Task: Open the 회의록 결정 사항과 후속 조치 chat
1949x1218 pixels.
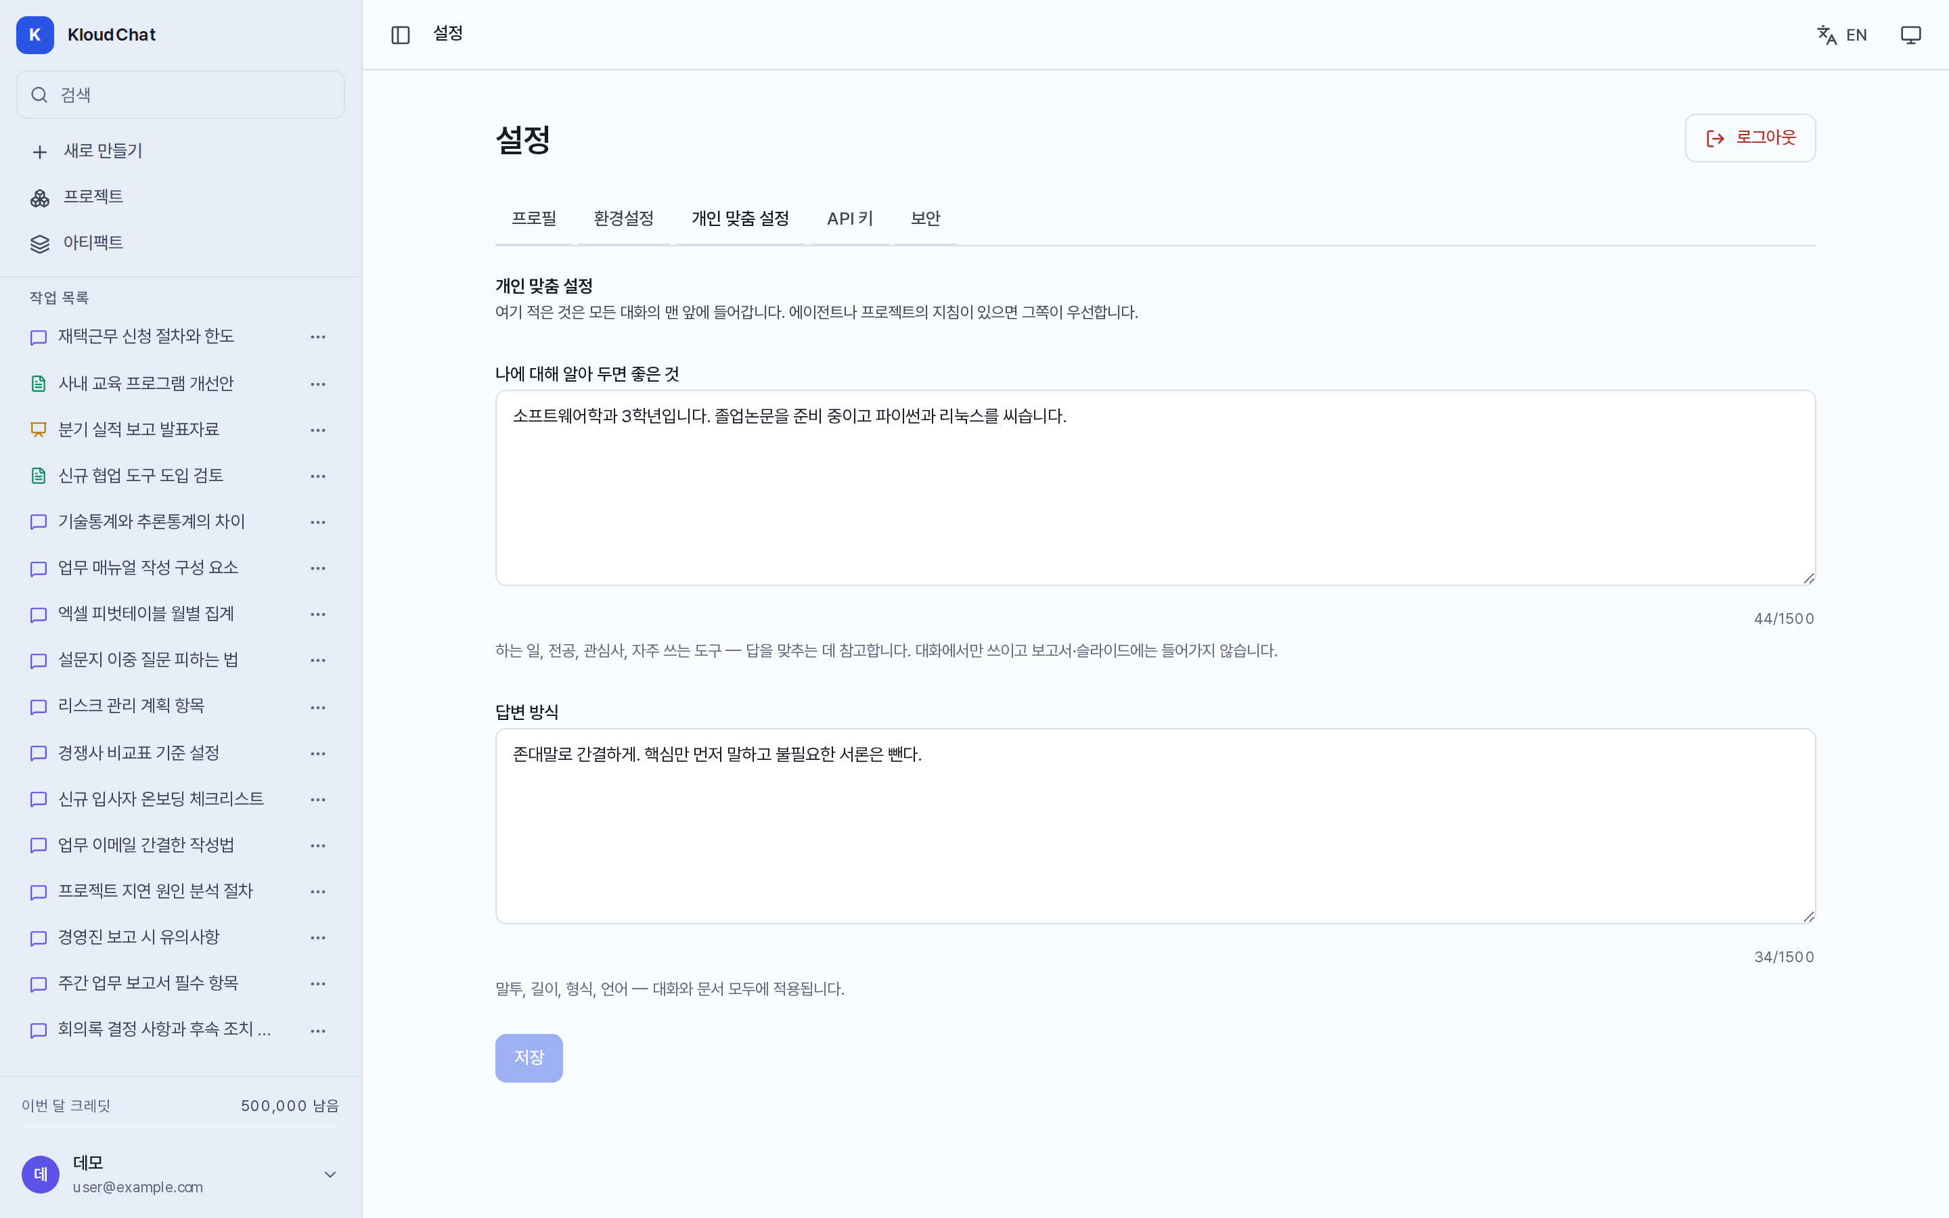Action: tap(165, 1029)
